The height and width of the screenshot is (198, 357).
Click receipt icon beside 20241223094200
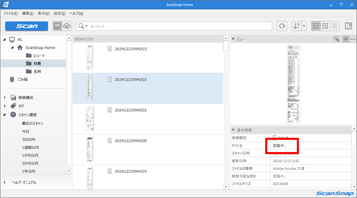point(110,140)
